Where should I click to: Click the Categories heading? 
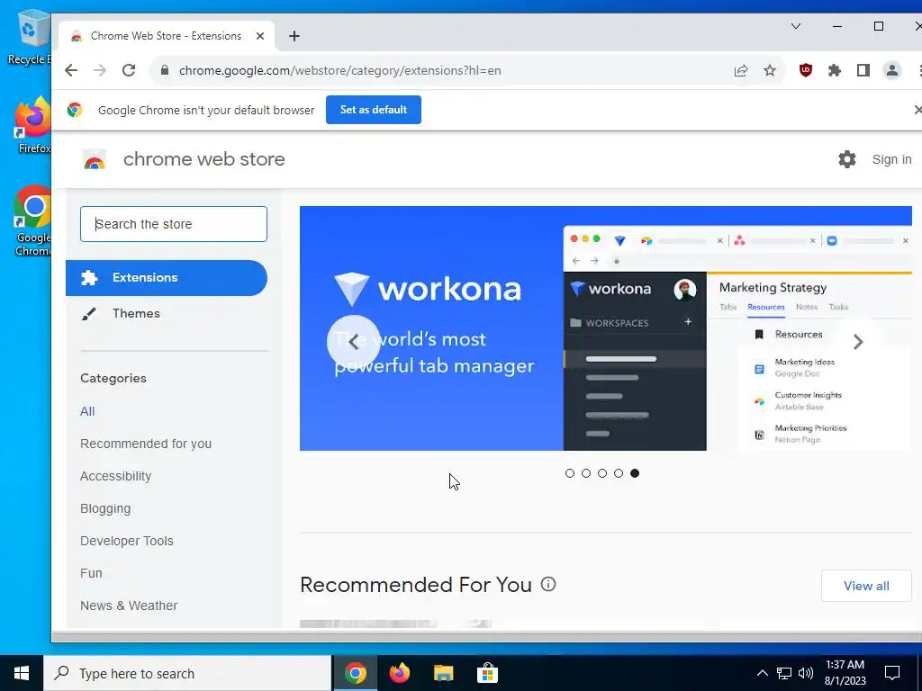coord(113,379)
